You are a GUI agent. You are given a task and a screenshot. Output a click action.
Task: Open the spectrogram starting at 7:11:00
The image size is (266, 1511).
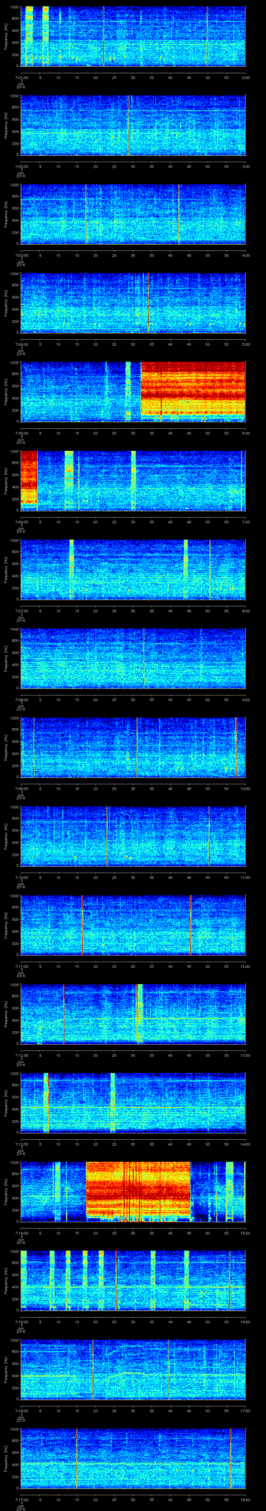133,926
